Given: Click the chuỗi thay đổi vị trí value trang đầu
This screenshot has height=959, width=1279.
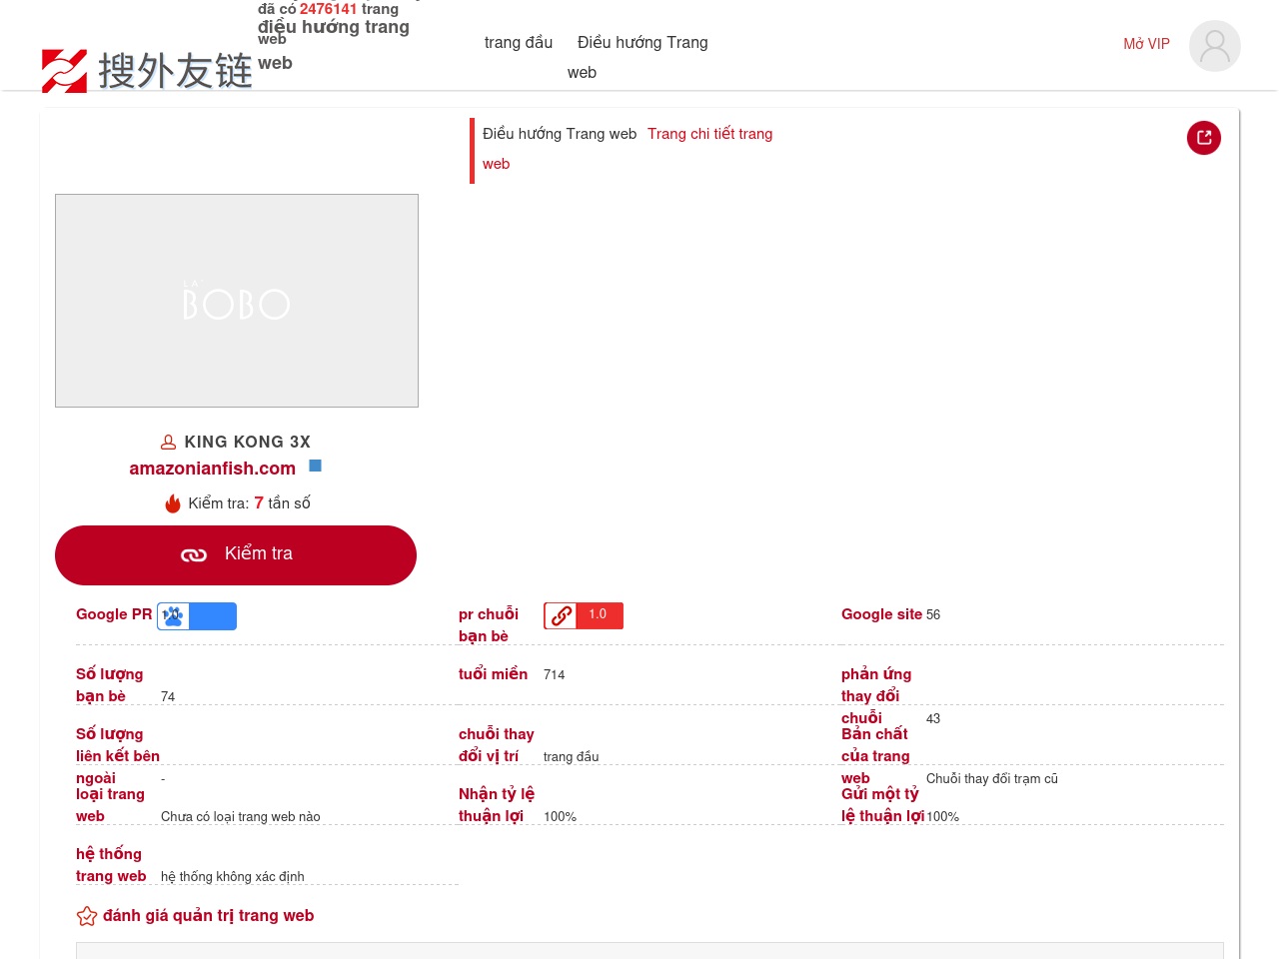Looking at the screenshot, I should pos(572,757).
